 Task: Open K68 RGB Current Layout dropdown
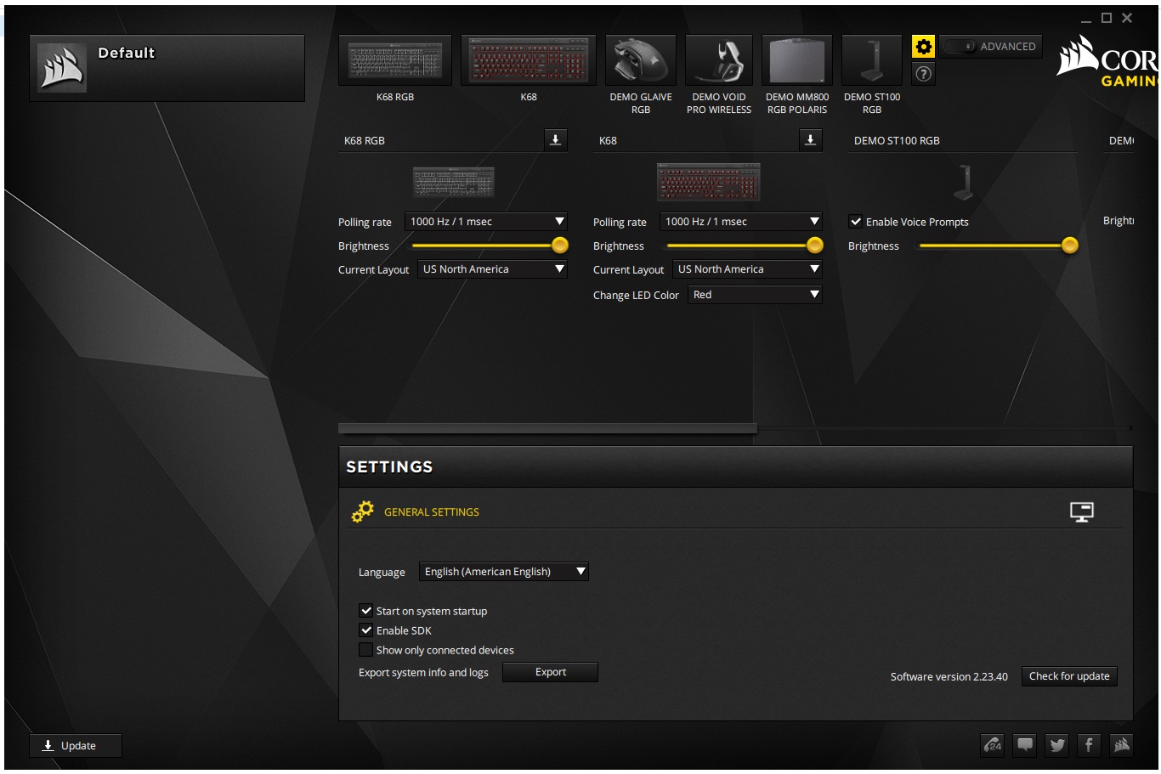[x=492, y=269]
